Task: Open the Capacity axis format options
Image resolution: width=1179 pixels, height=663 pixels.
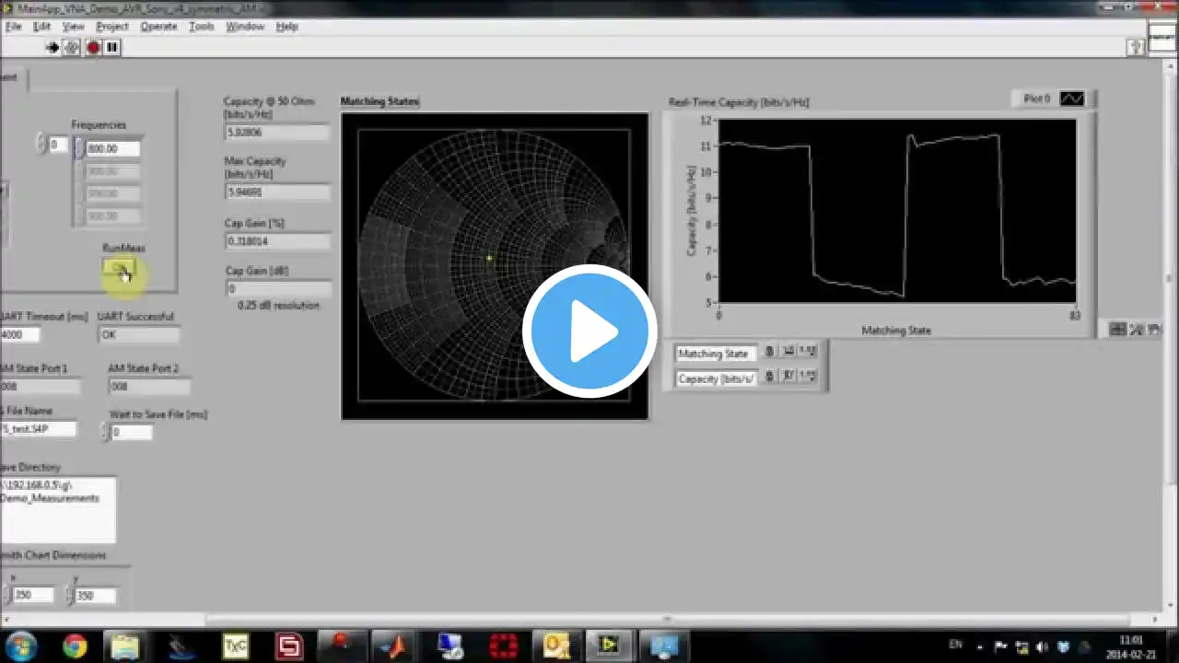Action: click(x=807, y=377)
